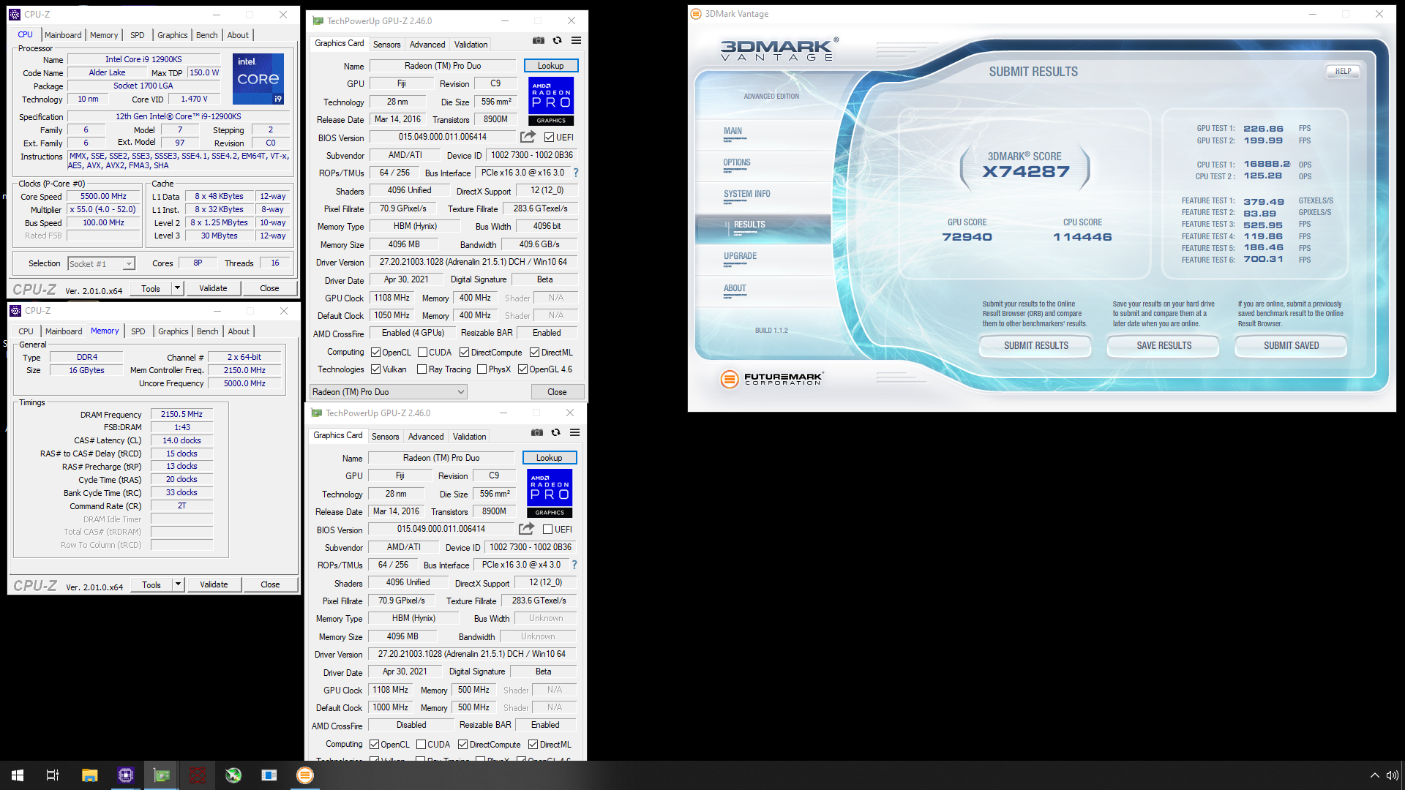Open the Socket #1 selection dropdown in CPU-Z

[101, 264]
